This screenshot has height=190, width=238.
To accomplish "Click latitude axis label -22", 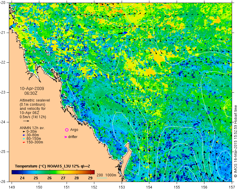I will pyautogui.click(x=3, y=62).
